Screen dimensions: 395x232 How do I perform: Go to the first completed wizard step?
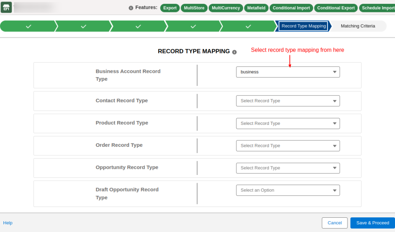point(29,26)
